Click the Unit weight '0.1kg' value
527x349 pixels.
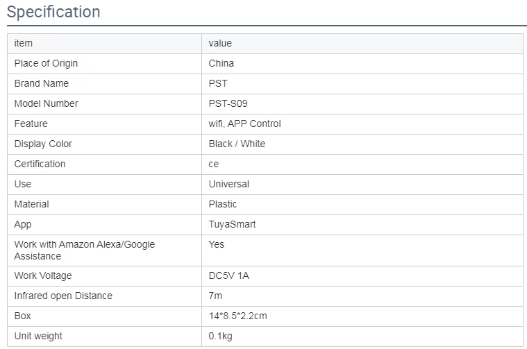222,336
